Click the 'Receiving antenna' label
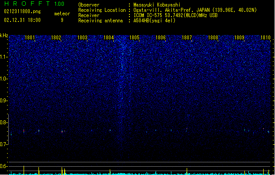This screenshot has width=275, height=175. [x=101, y=21]
